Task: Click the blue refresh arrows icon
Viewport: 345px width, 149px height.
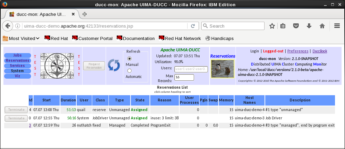Action: 114,66
